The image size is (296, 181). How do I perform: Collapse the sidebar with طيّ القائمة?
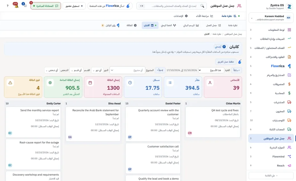(x=271, y=175)
